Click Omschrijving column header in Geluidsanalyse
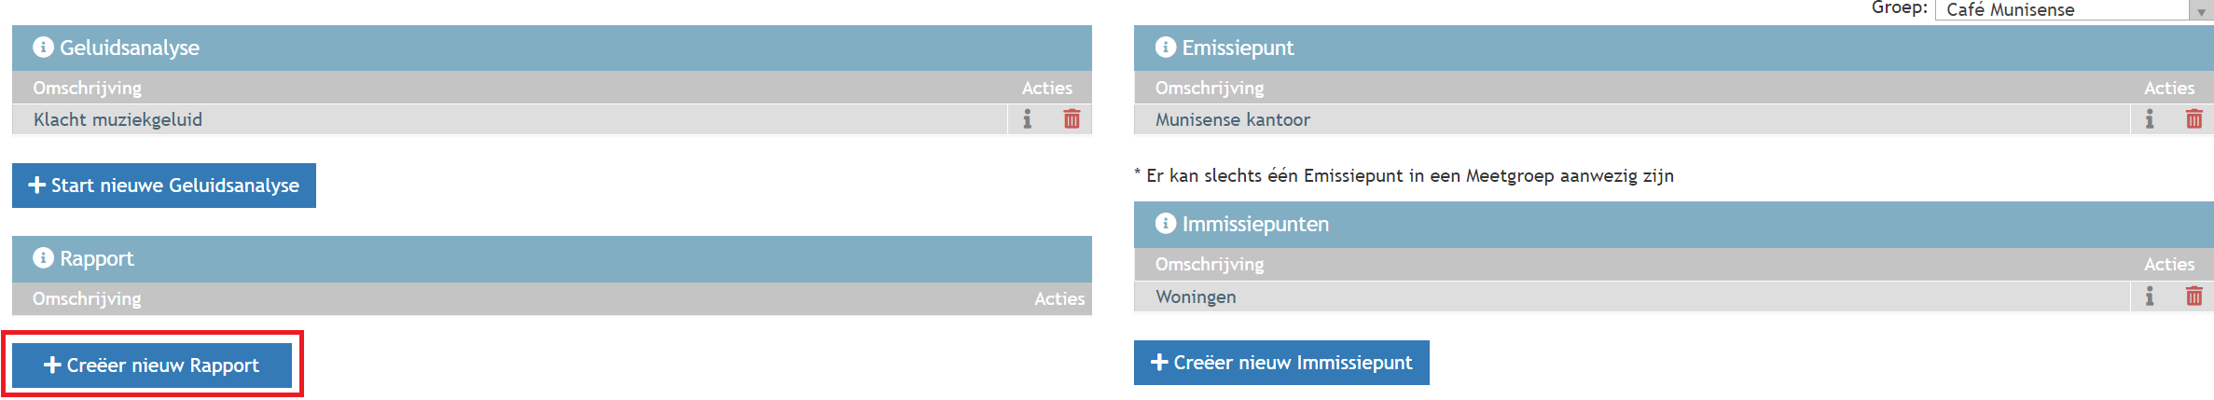The width and height of the screenshot is (2214, 400). click(88, 88)
